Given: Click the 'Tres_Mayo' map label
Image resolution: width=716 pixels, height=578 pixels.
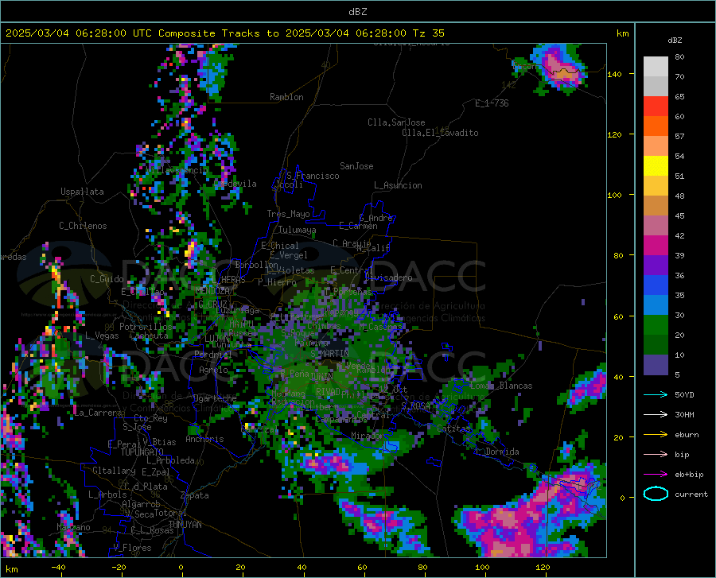Looking at the screenshot, I should point(288,214).
